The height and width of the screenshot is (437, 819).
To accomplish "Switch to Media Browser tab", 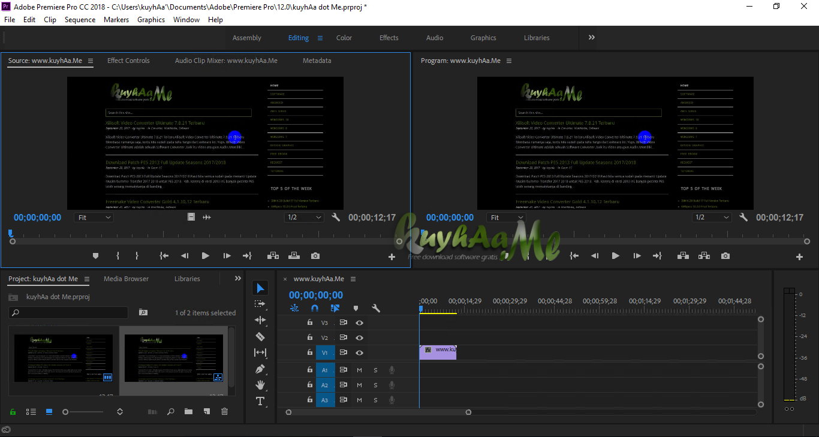I will tap(126, 279).
